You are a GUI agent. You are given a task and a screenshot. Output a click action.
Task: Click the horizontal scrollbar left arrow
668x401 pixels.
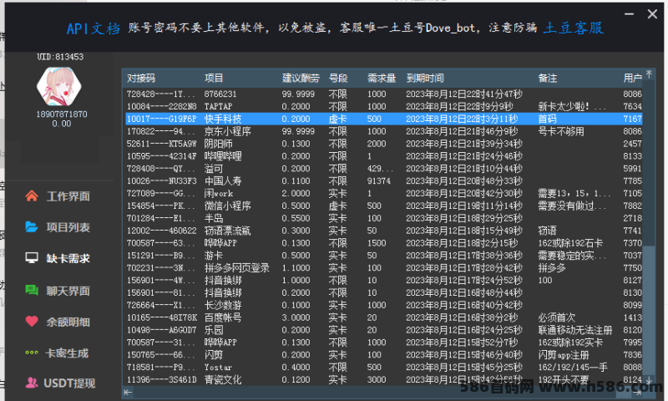pyautogui.click(x=128, y=392)
